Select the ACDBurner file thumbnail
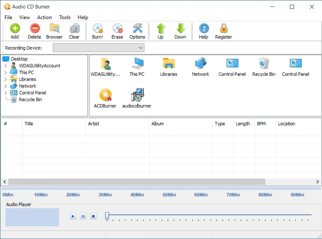The height and width of the screenshot is (239, 322). click(105, 96)
